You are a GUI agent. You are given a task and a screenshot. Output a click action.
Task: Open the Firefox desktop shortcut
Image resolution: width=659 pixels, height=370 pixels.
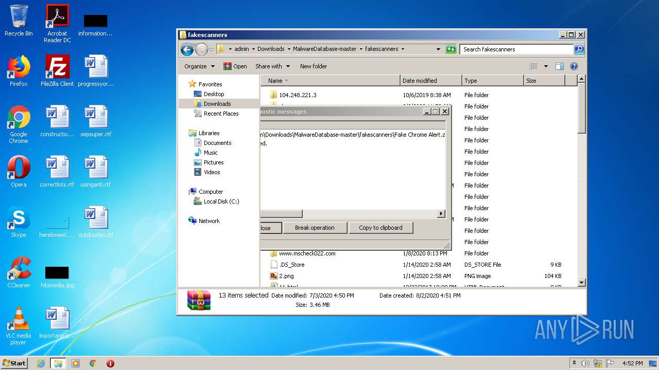(x=19, y=71)
